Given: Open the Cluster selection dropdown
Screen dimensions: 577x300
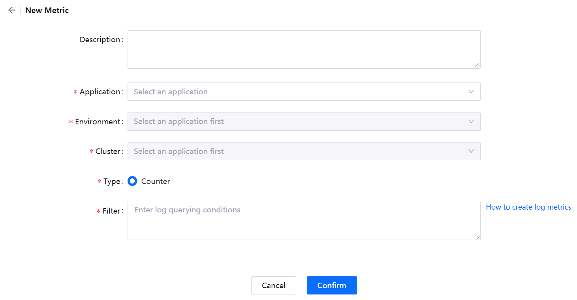Looking at the screenshot, I should [276, 151].
